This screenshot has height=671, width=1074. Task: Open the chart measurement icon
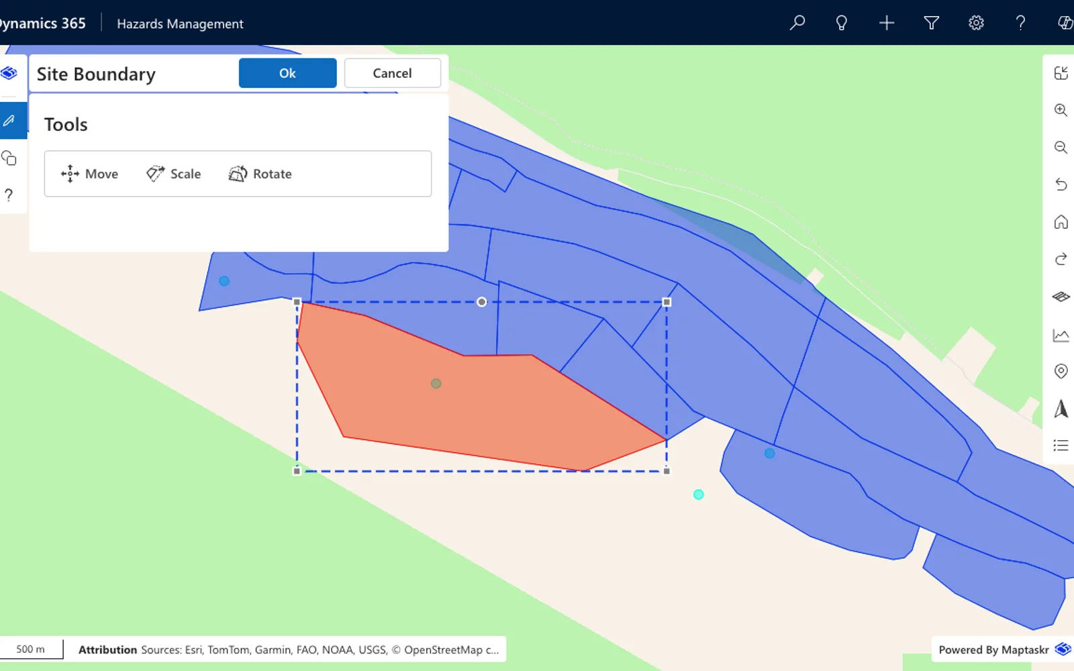[1061, 335]
